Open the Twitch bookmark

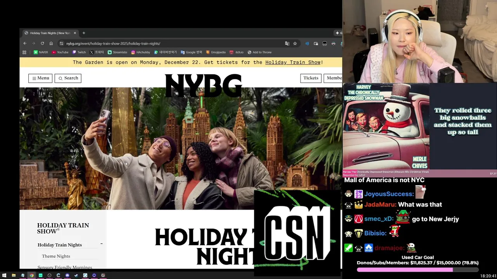click(79, 52)
